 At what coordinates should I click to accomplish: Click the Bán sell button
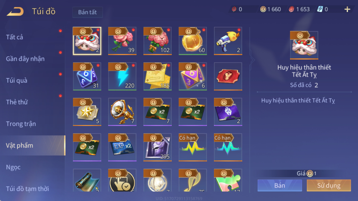(280, 185)
